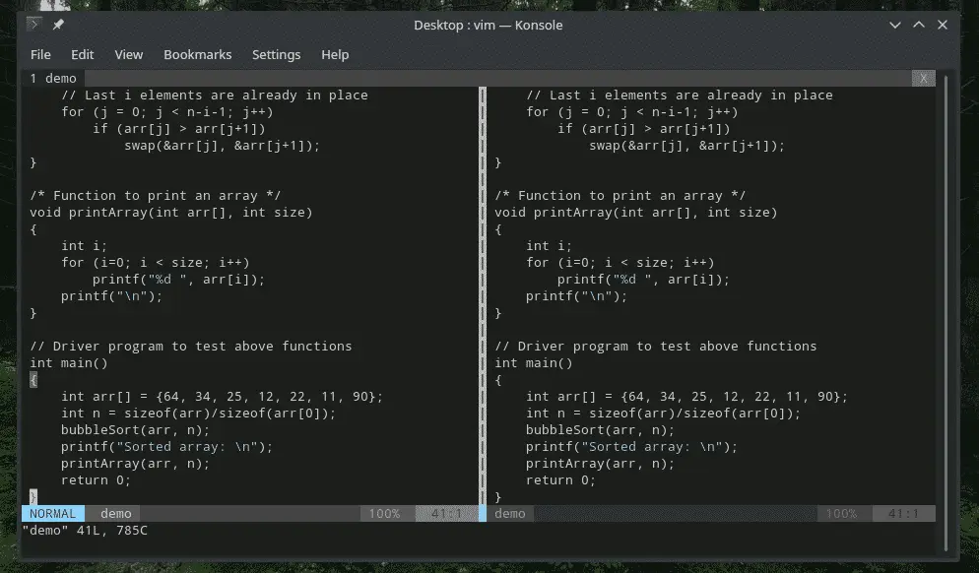979x573 pixels.
Task: Click 'for (i=0; i < size; i++)' in right pane
Action: [620, 263]
